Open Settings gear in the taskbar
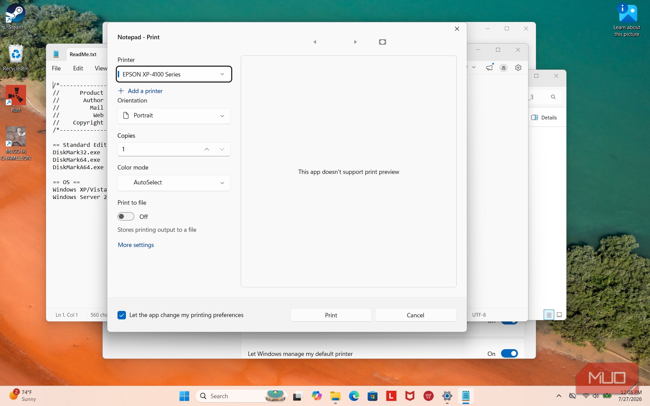The height and width of the screenshot is (406, 650). [x=447, y=396]
